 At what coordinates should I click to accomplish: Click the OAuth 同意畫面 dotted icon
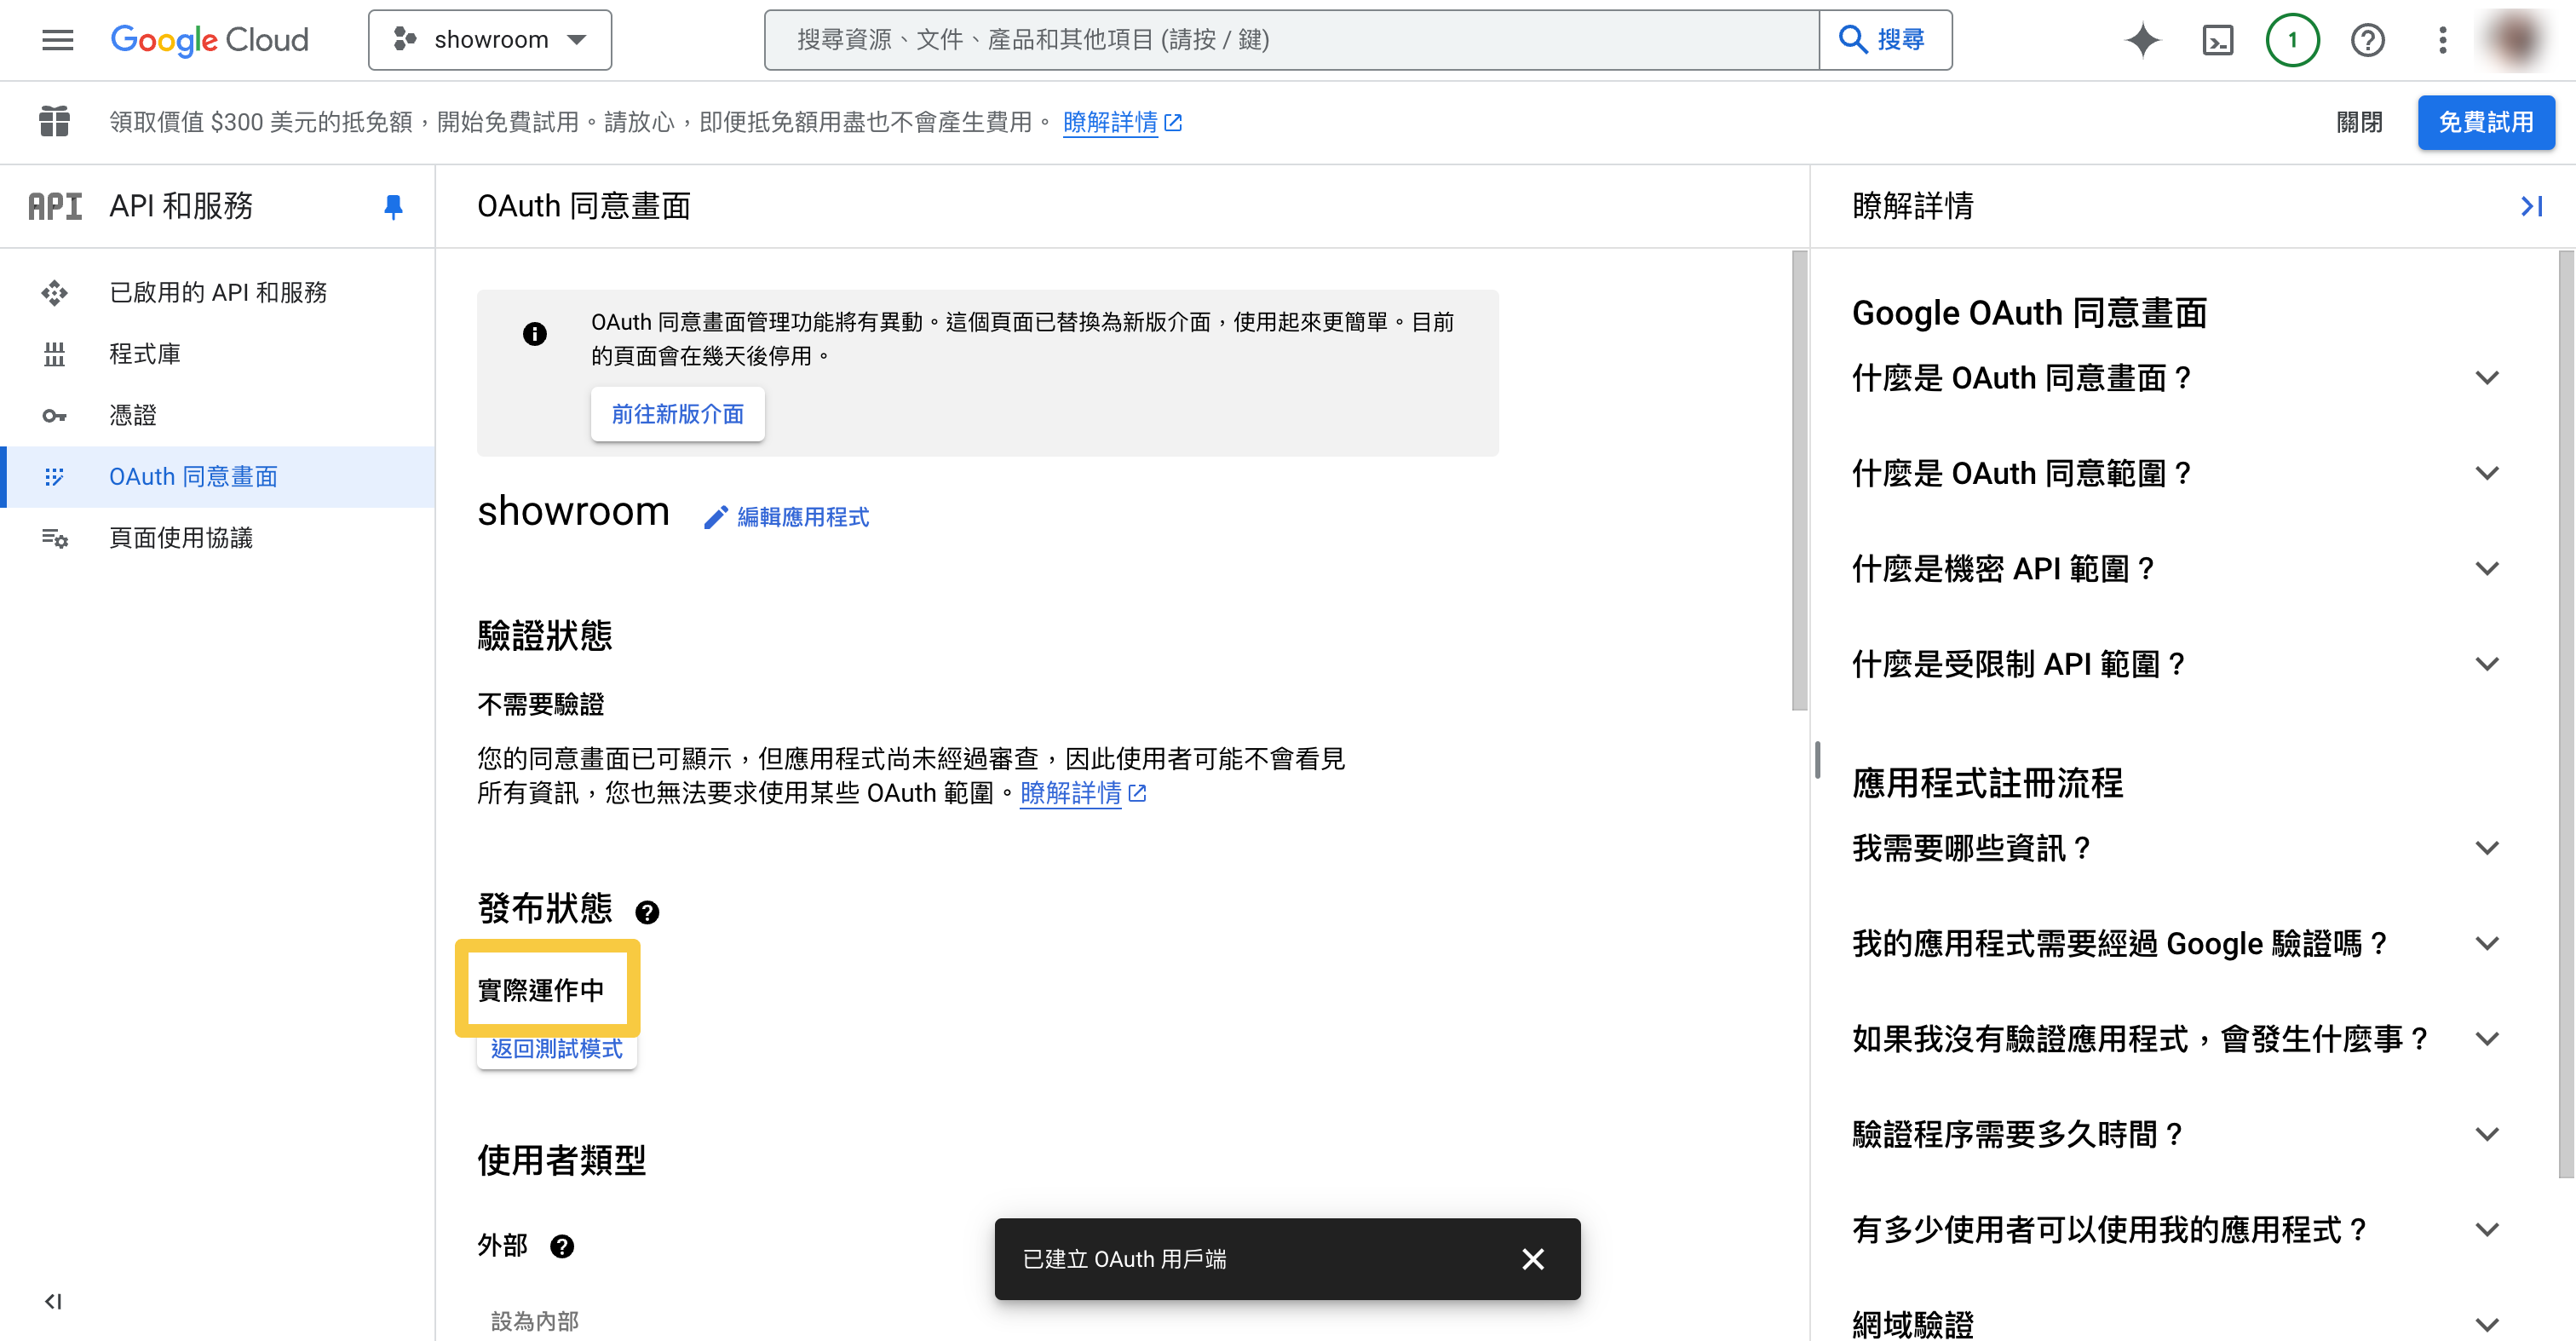click(54, 477)
